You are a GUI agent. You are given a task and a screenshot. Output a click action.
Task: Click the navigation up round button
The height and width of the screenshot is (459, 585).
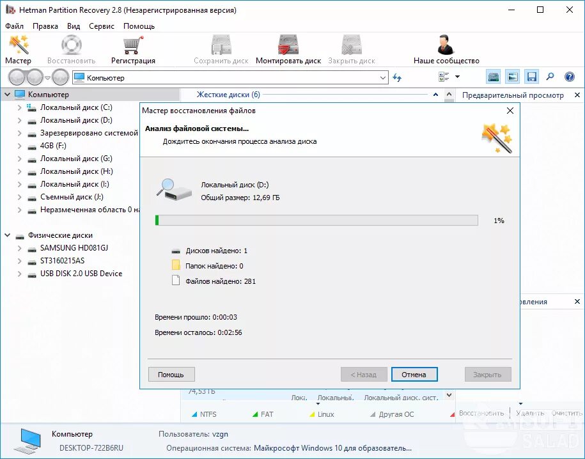pos(60,77)
